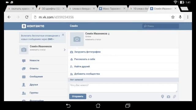
Task: Reload the page with refresh icon
Action: tap(27, 17)
